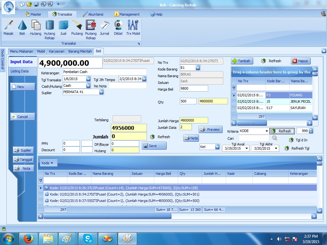Open the Kode Barang dropdown

(198, 68)
